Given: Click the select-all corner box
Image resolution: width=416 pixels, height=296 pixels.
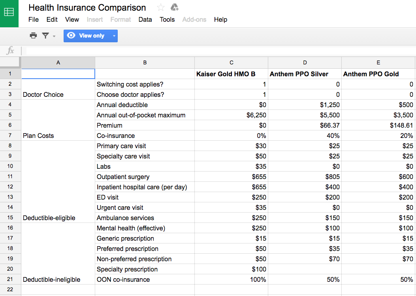Looking at the screenshot, I should pyautogui.click(x=10, y=62).
